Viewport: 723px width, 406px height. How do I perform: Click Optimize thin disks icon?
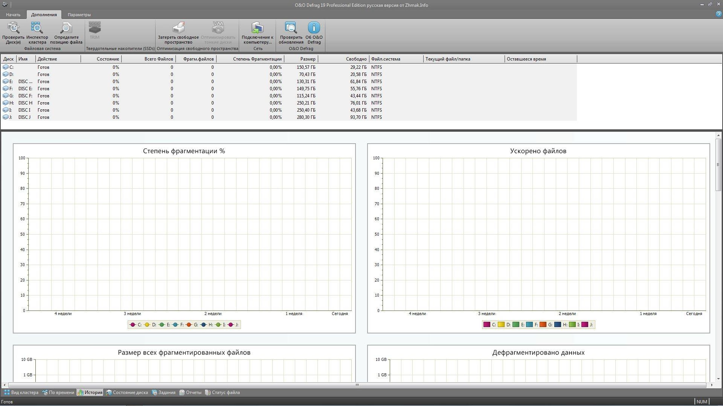point(218,28)
